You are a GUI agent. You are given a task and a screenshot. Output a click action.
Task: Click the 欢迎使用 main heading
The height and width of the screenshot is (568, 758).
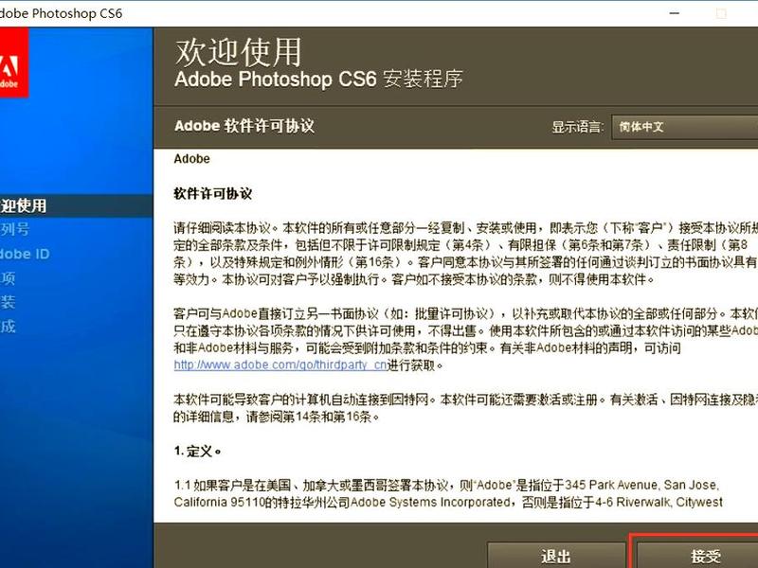[239, 52]
